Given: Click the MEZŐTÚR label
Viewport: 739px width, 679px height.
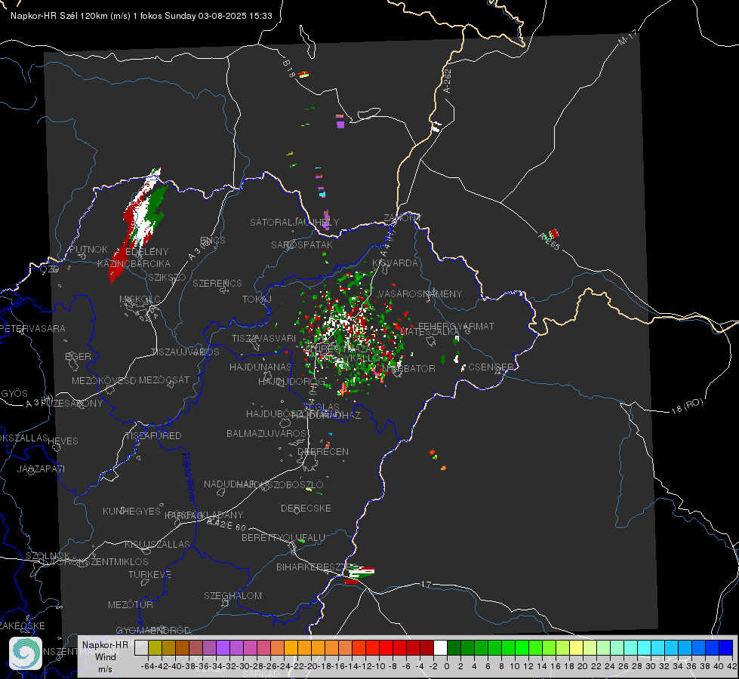Looking at the screenshot, I should [x=131, y=604].
